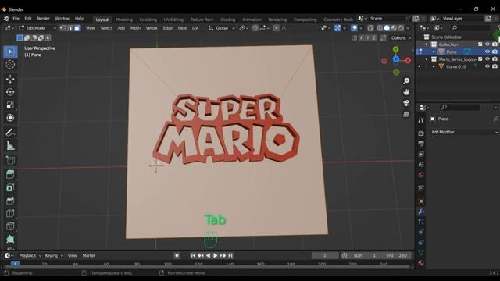Select the Bevel tool

[10, 201]
